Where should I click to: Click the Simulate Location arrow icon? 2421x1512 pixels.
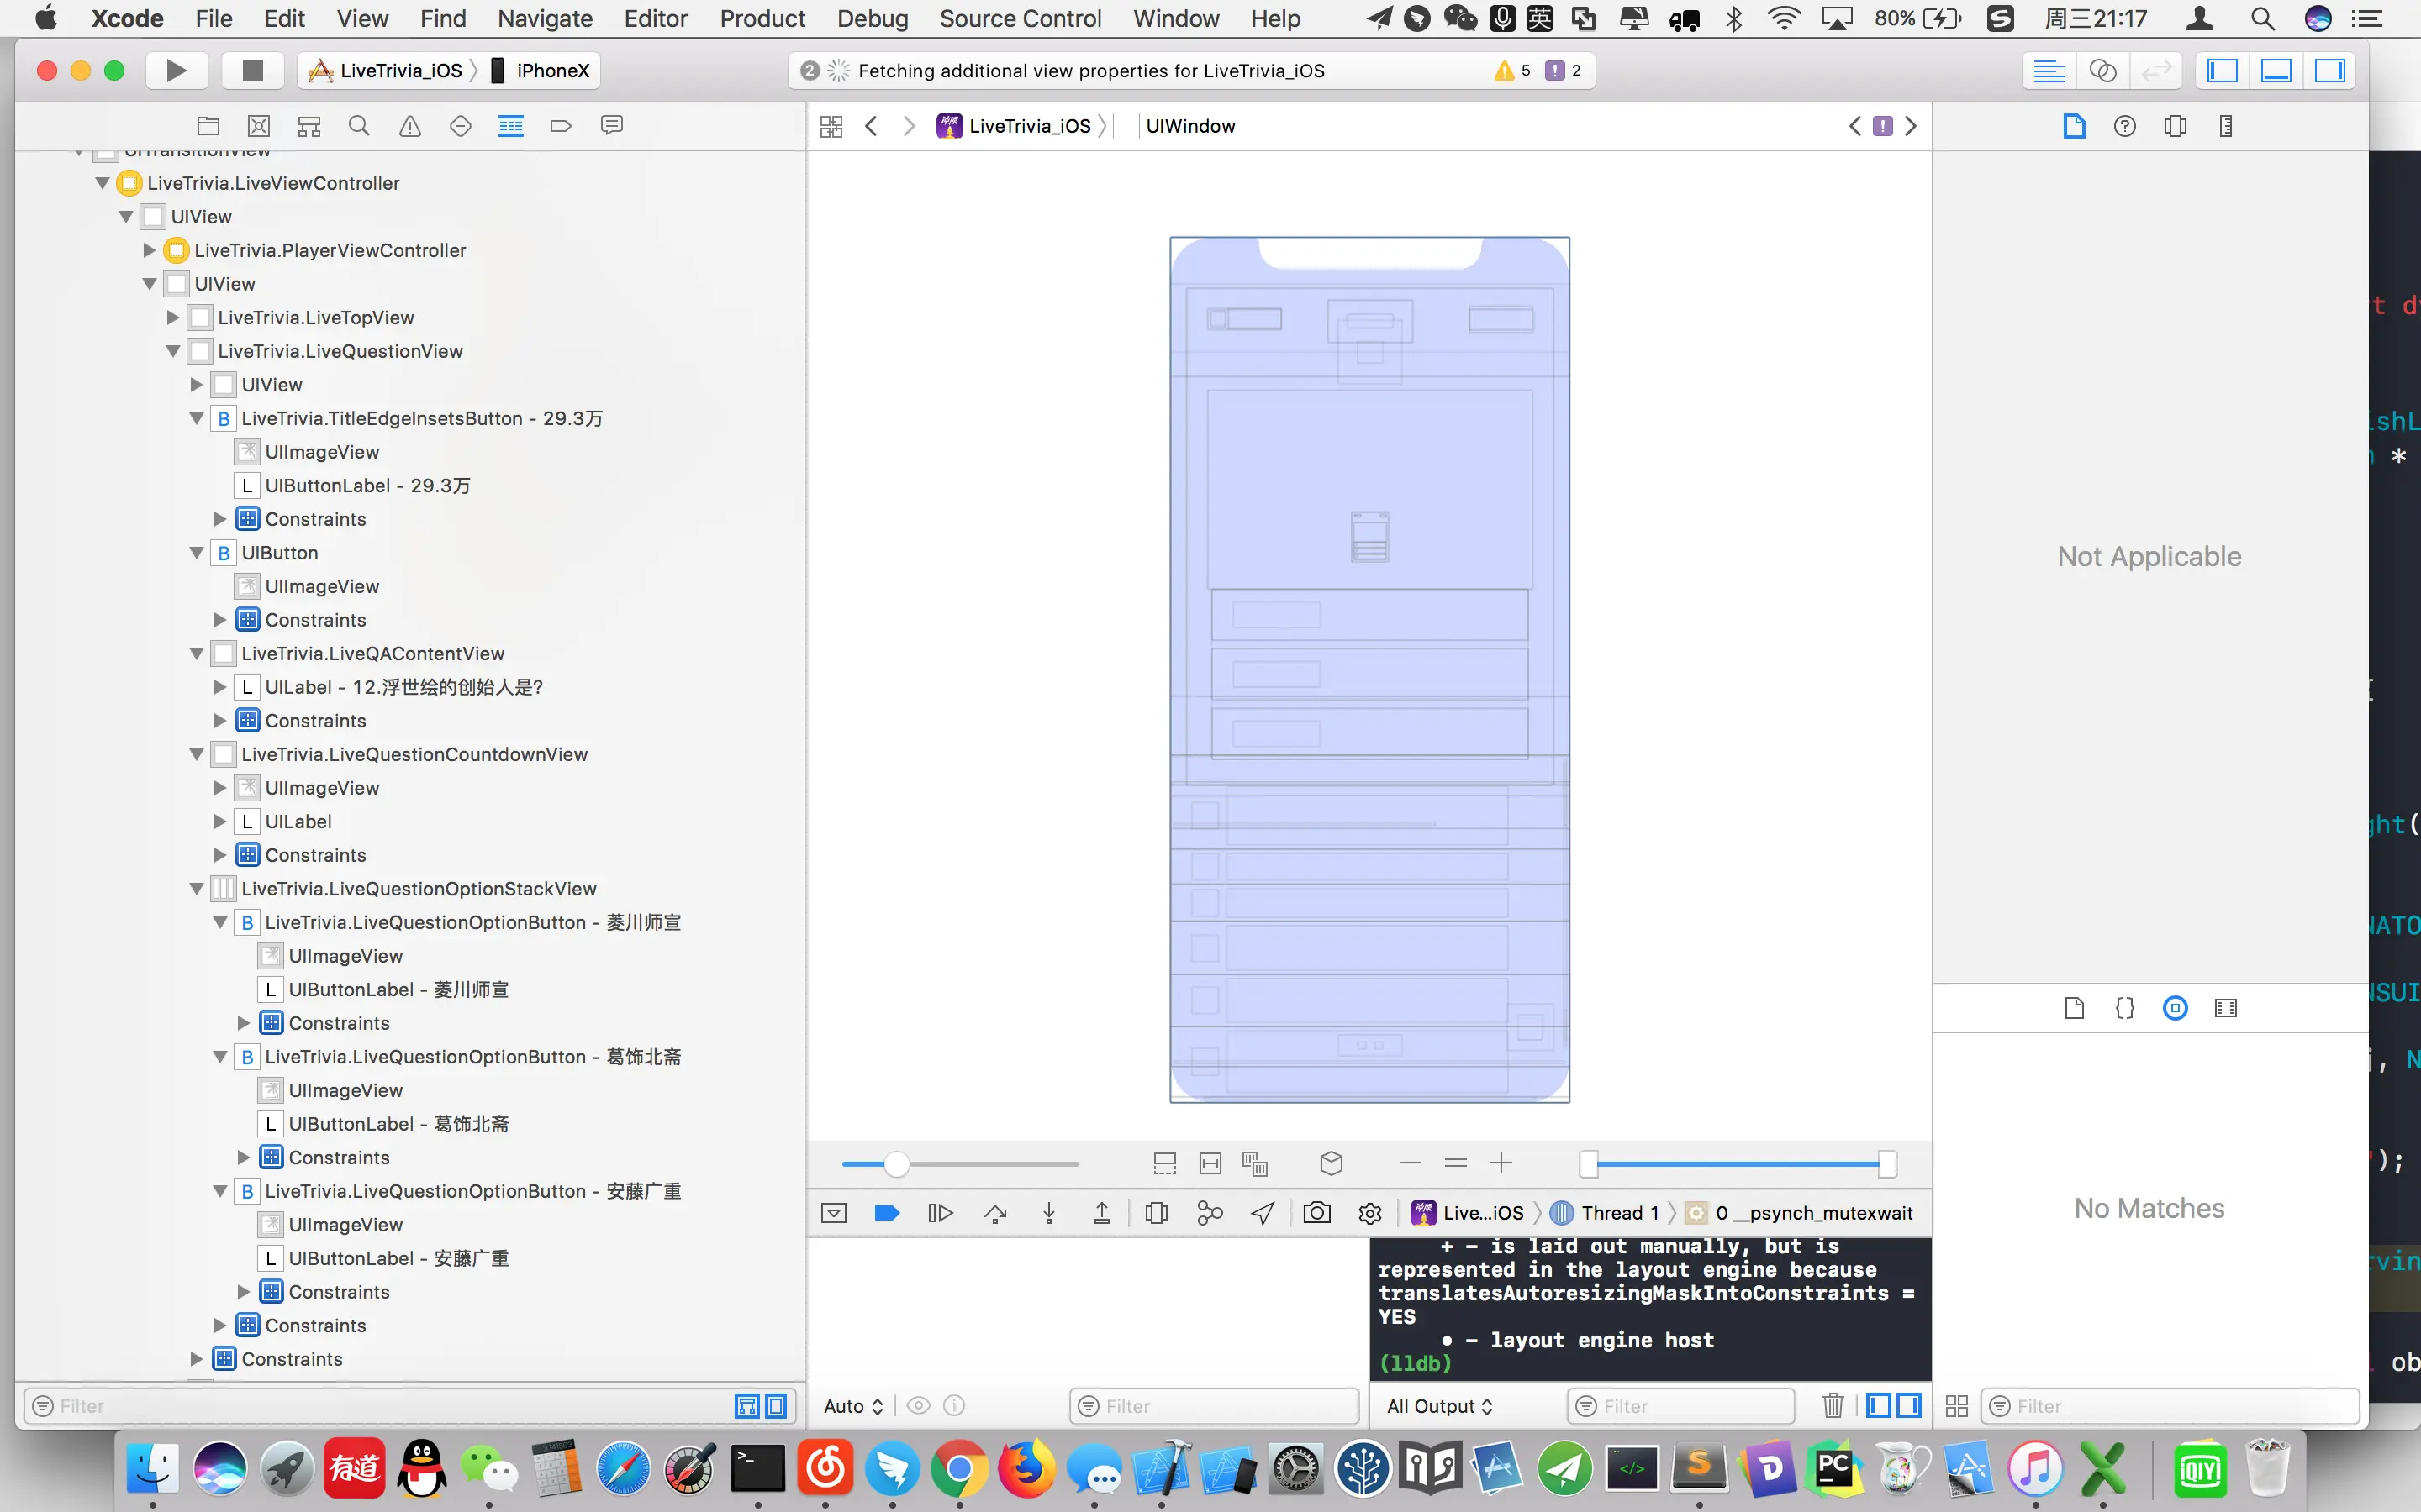1263,1213
